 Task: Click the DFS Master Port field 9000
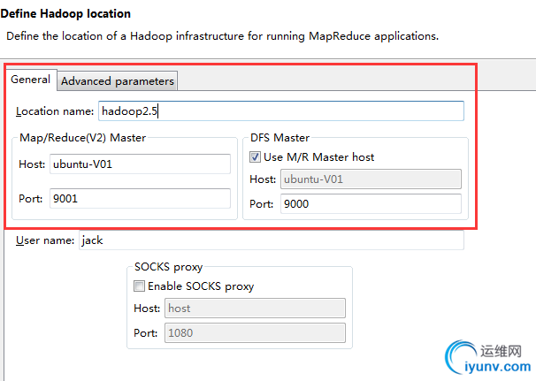[371, 204]
